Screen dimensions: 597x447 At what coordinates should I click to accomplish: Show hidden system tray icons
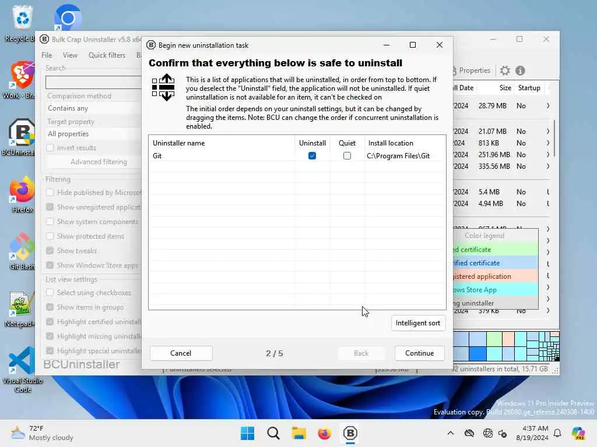[451, 433]
